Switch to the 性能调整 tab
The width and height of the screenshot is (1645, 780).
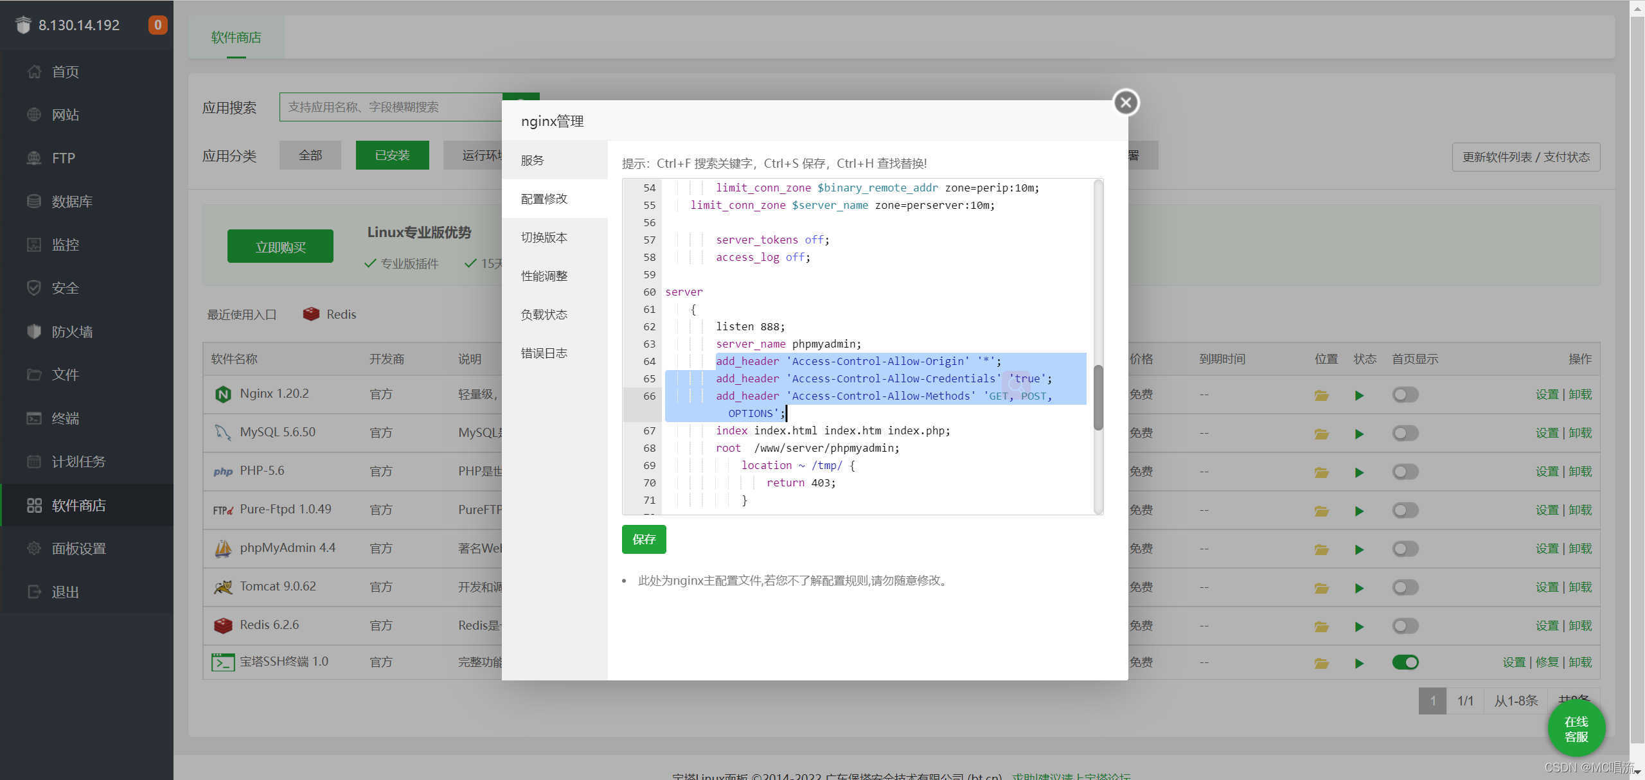click(544, 276)
